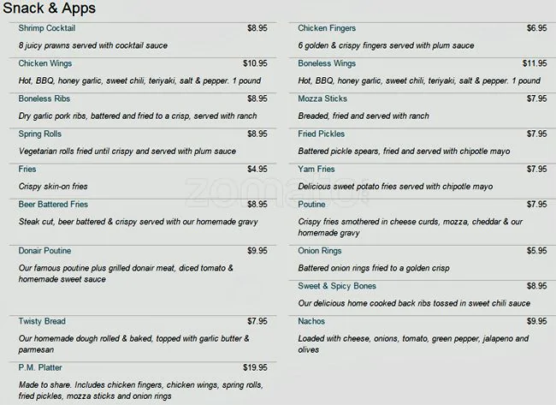Select the Sweet & Spicy Bones item

(337, 286)
